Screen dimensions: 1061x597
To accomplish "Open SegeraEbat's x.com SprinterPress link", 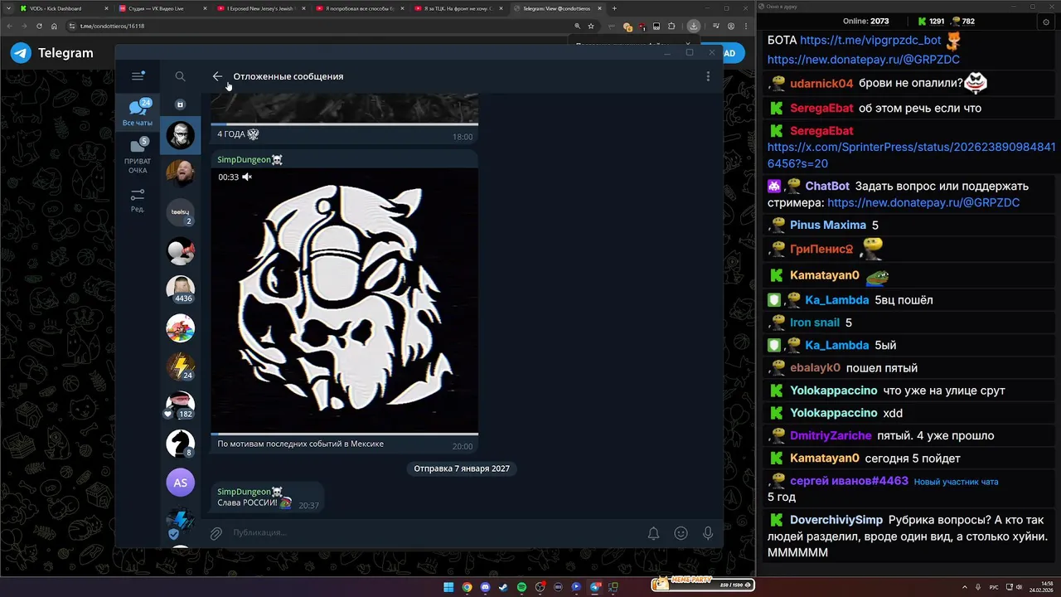I will (x=911, y=155).
